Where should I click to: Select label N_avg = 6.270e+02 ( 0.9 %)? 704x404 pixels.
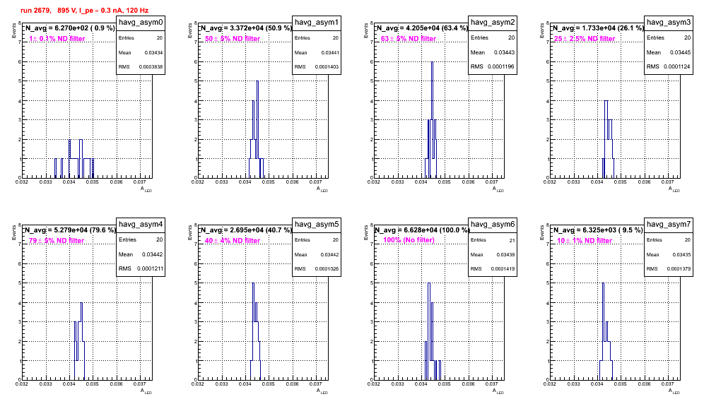[x=70, y=28]
